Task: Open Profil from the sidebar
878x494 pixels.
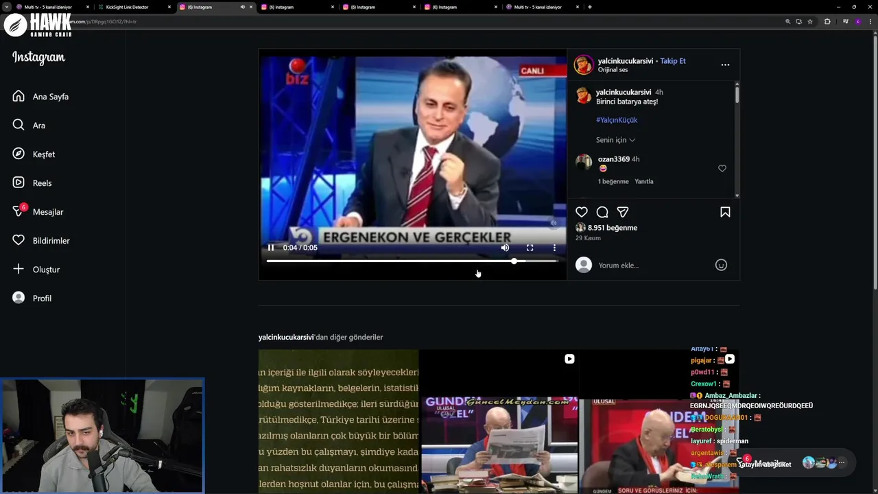Action: tap(32, 298)
